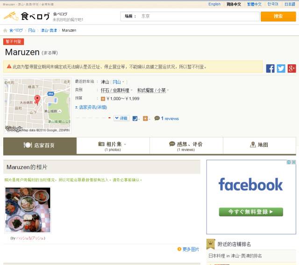
Task: Click the red map pin marker
Action: click(37, 99)
